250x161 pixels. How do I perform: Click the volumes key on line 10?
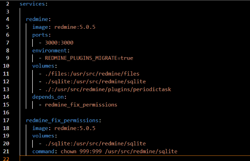tap(43, 66)
